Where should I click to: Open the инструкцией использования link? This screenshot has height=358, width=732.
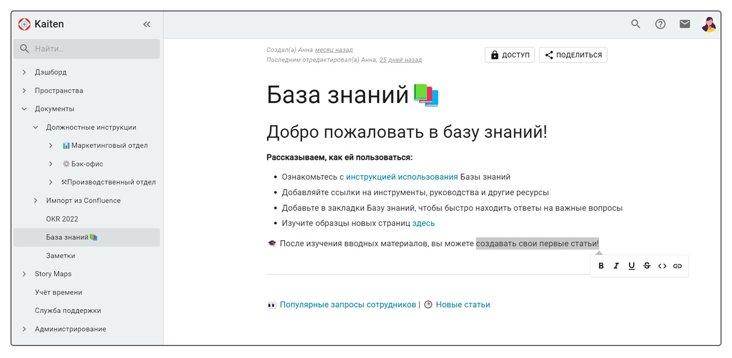coord(402,177)
